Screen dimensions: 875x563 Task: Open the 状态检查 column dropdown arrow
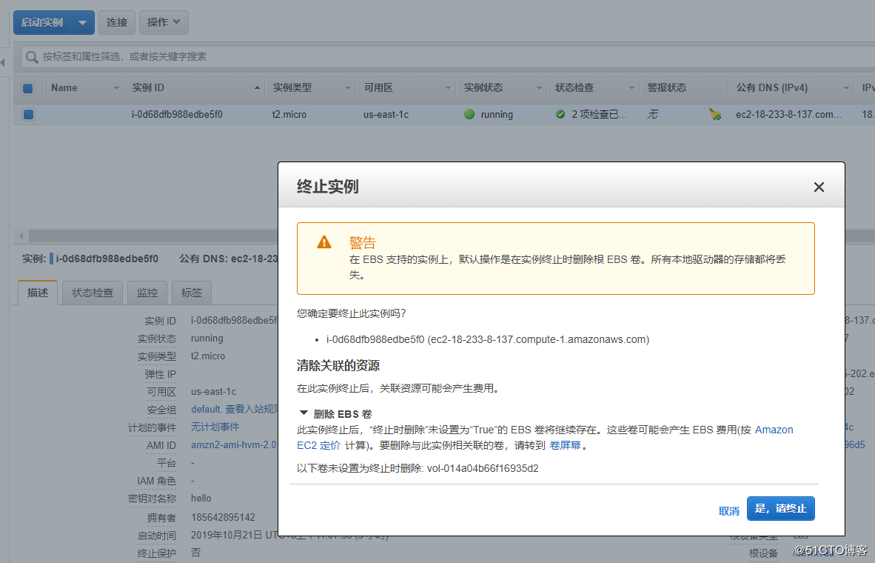(631, 87)
